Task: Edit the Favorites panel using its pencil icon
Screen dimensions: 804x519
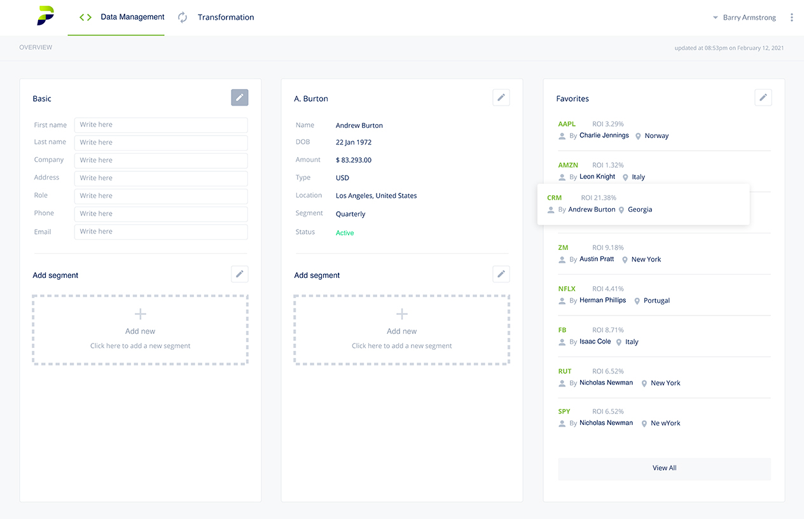Action: coord(763,97)
